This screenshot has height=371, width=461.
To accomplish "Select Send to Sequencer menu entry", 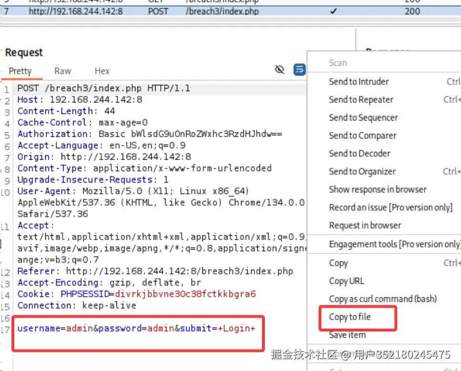I will pyautogui.click(x=363, y=118).
